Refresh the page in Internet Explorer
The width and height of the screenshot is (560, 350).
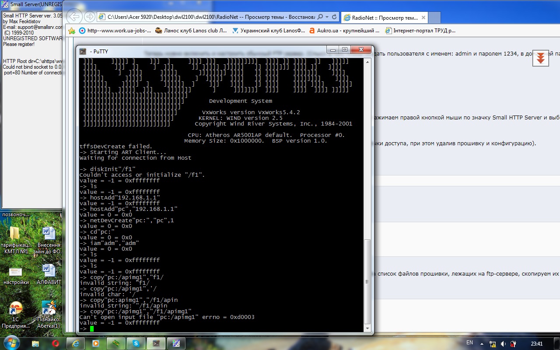(334, 17)
